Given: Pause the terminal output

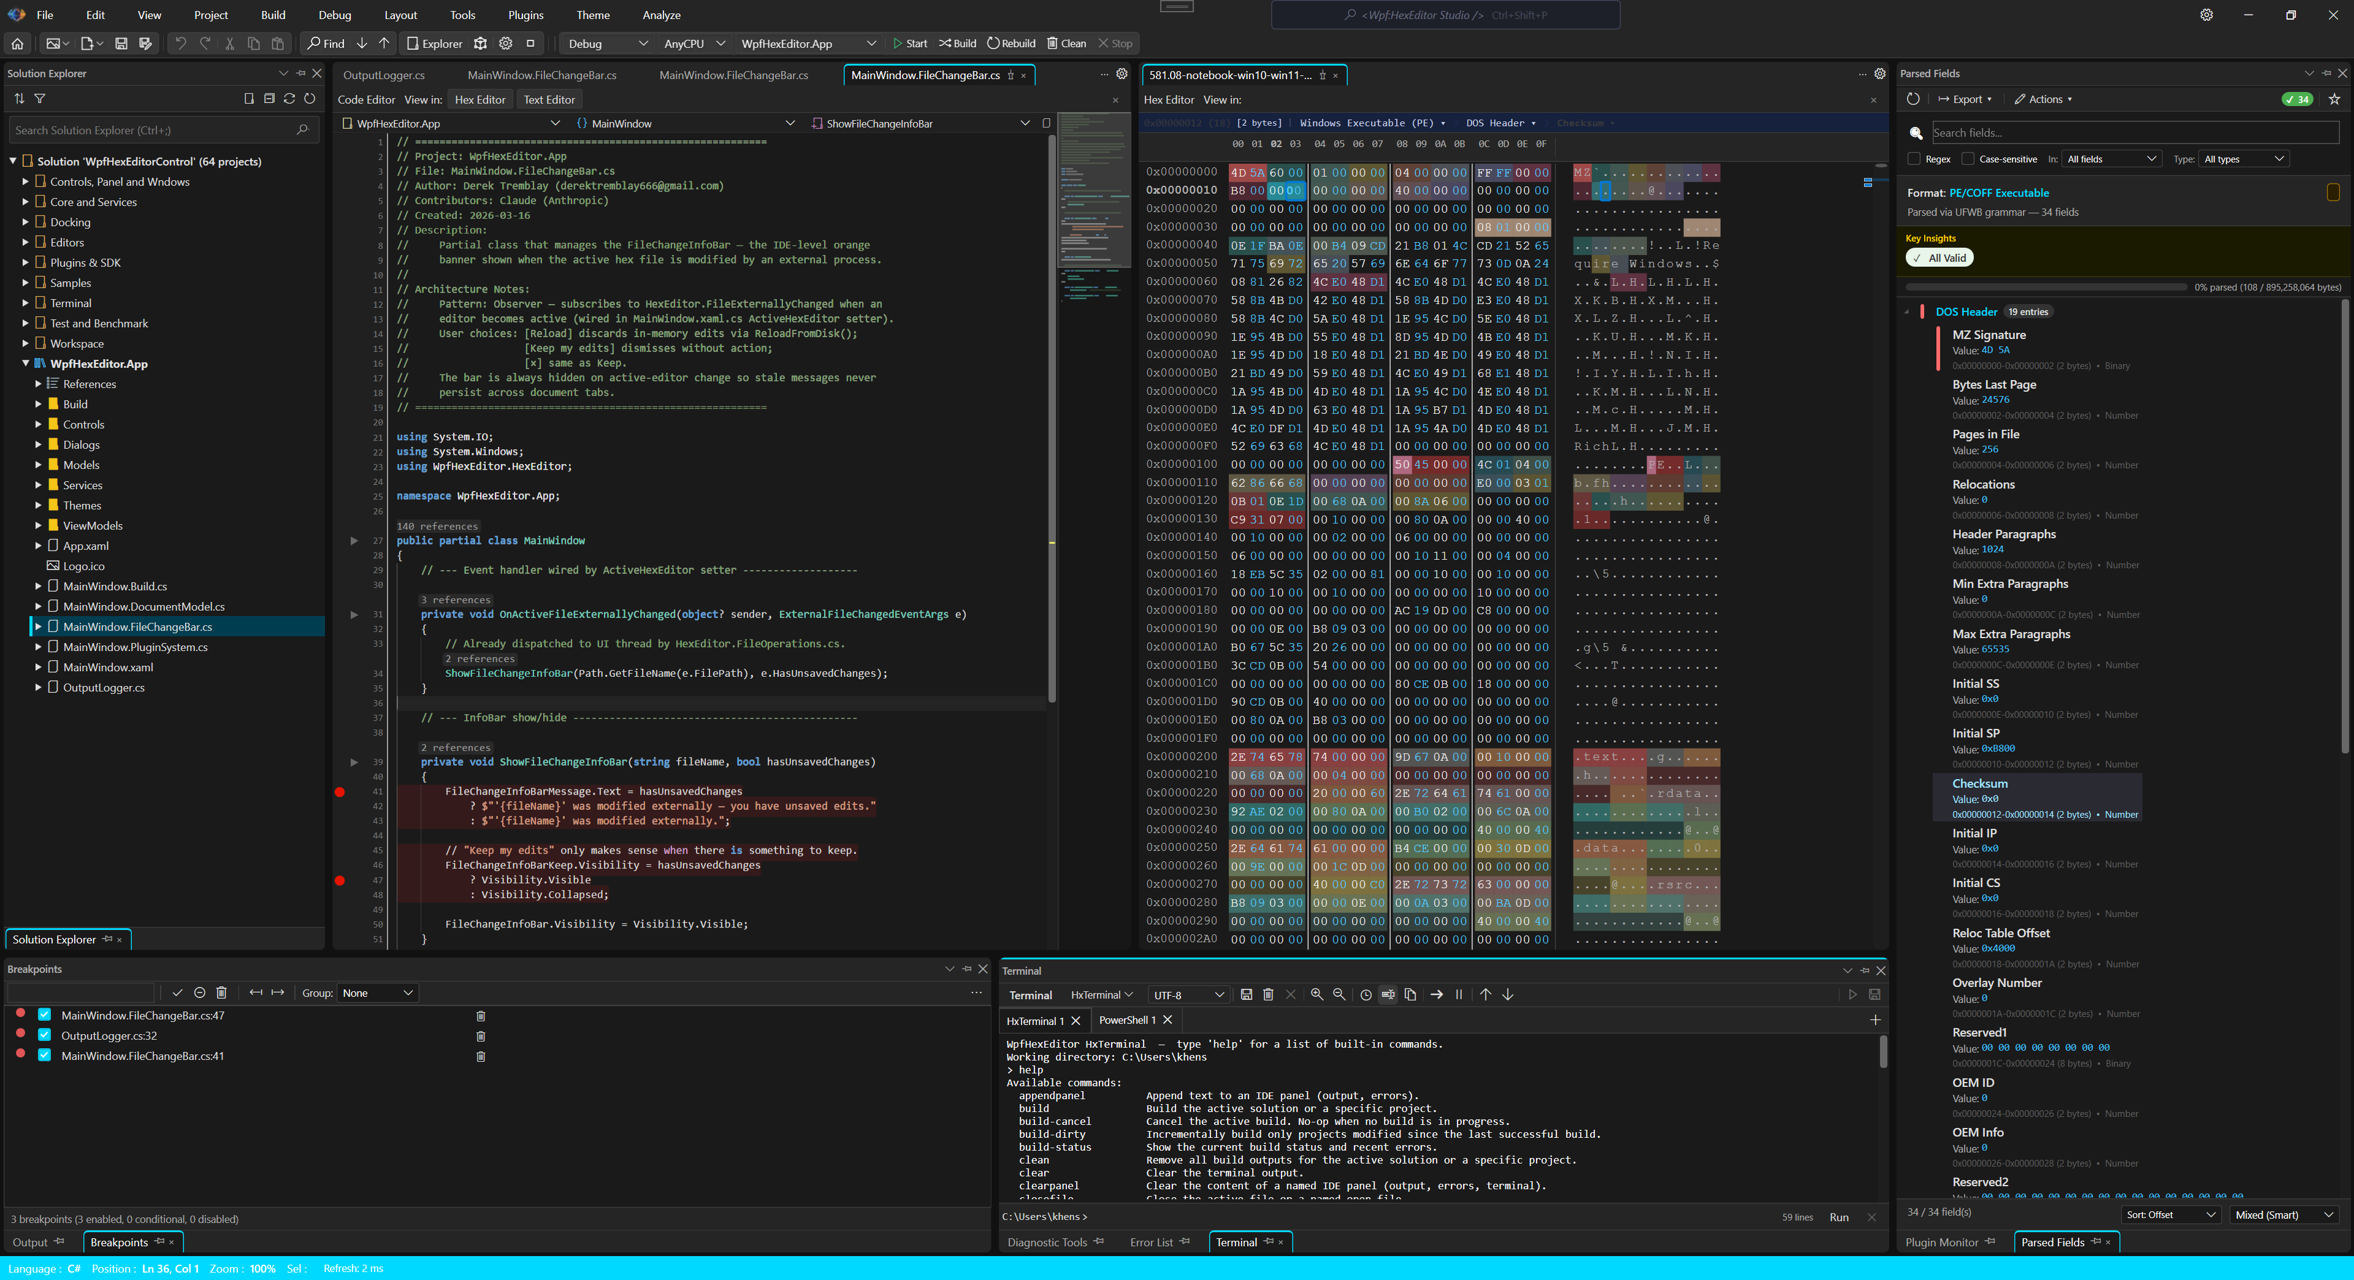Looking at the screenshot, I should [x=1459, y=994].
